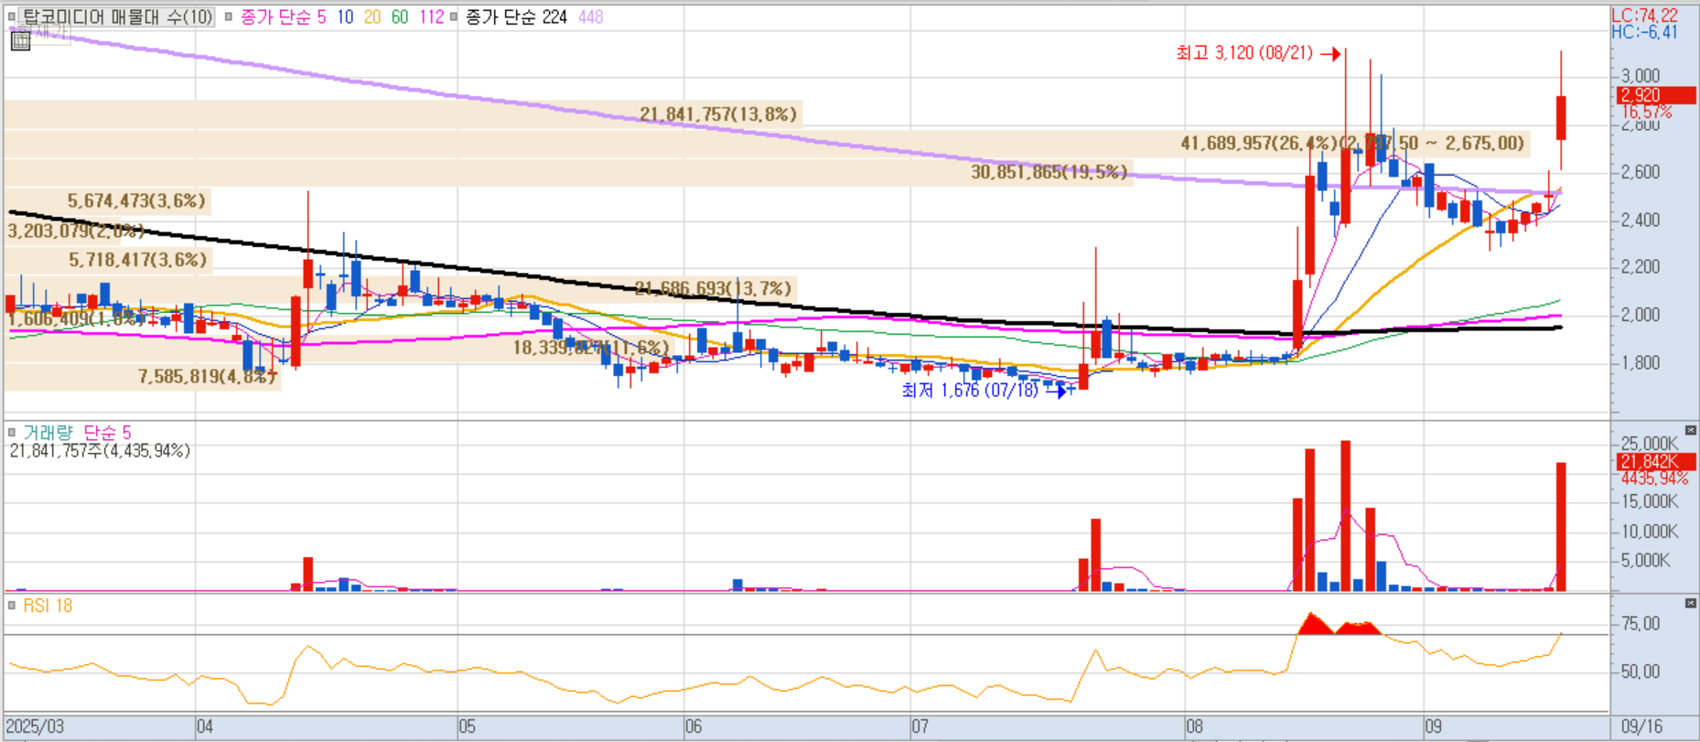
Task: Click the 2,200 price axis label
Action: point(1641,267)
